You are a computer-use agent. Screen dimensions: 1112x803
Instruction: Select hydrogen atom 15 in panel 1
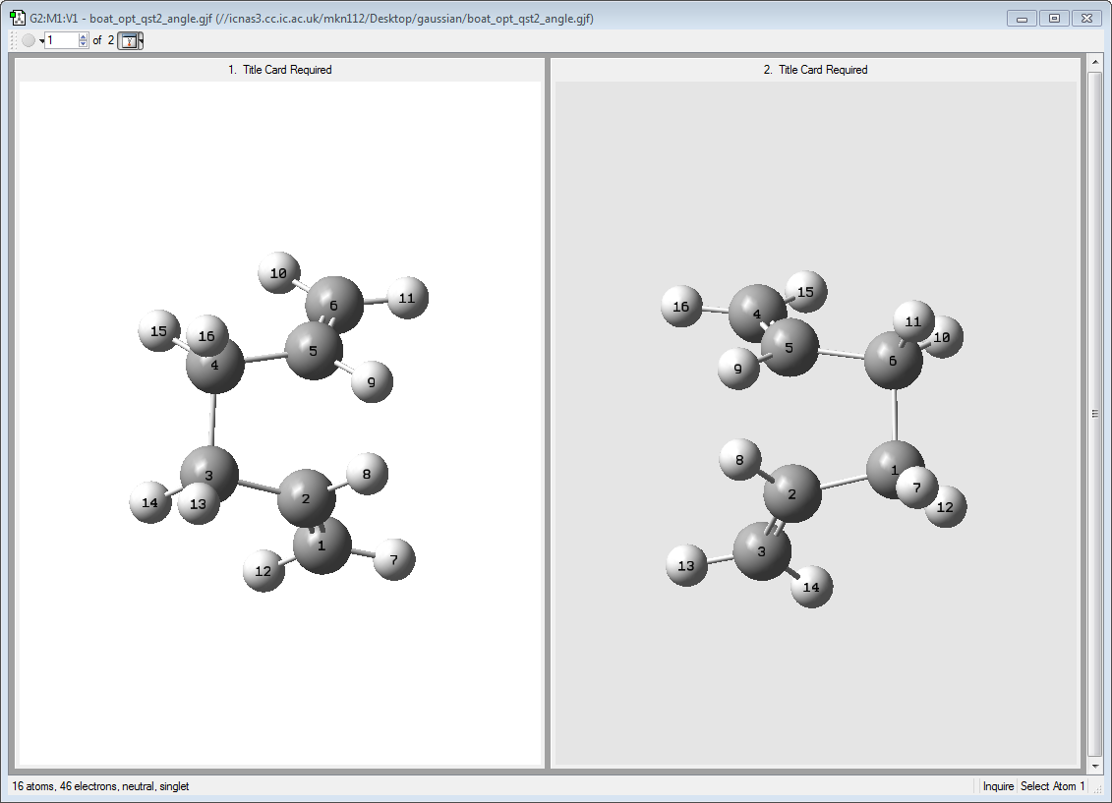[x=157, y=330]
